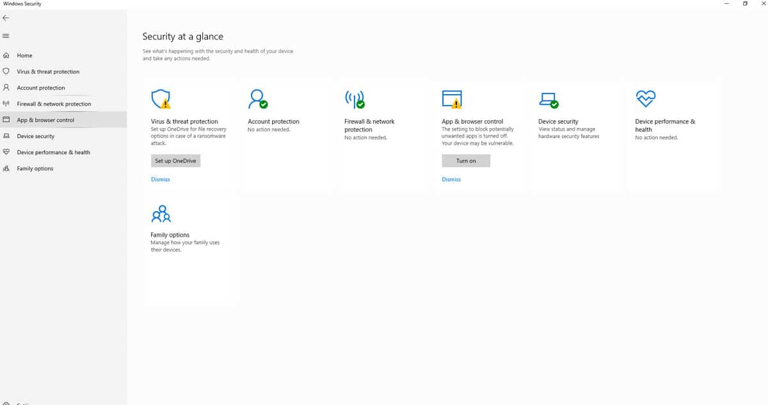
Task: Open Device performance & health sidebar item
Action: (x=53, y=152)
